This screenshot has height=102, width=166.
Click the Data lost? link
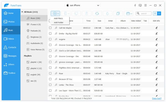(x=157, y=98)
